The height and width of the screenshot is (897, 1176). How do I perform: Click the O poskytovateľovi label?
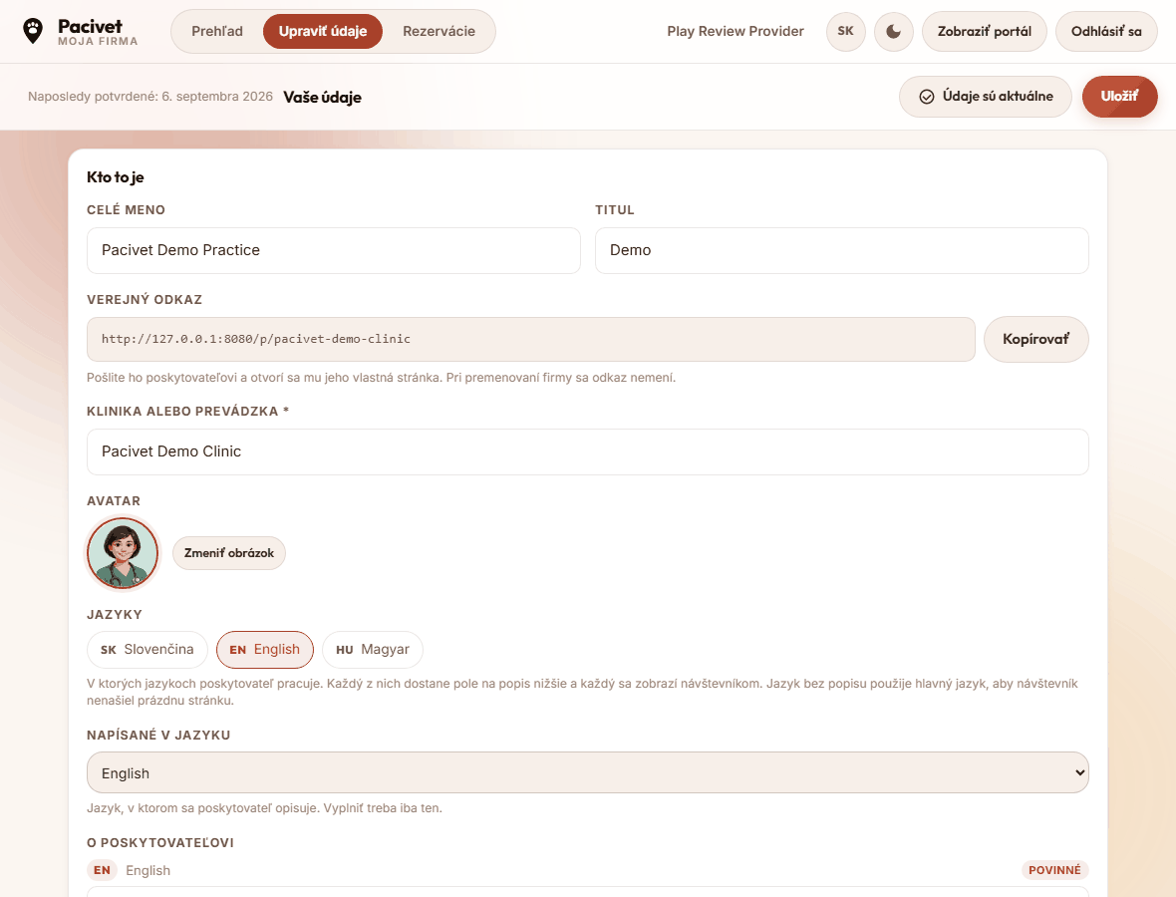pyautogui.click(x=160, y=843)
